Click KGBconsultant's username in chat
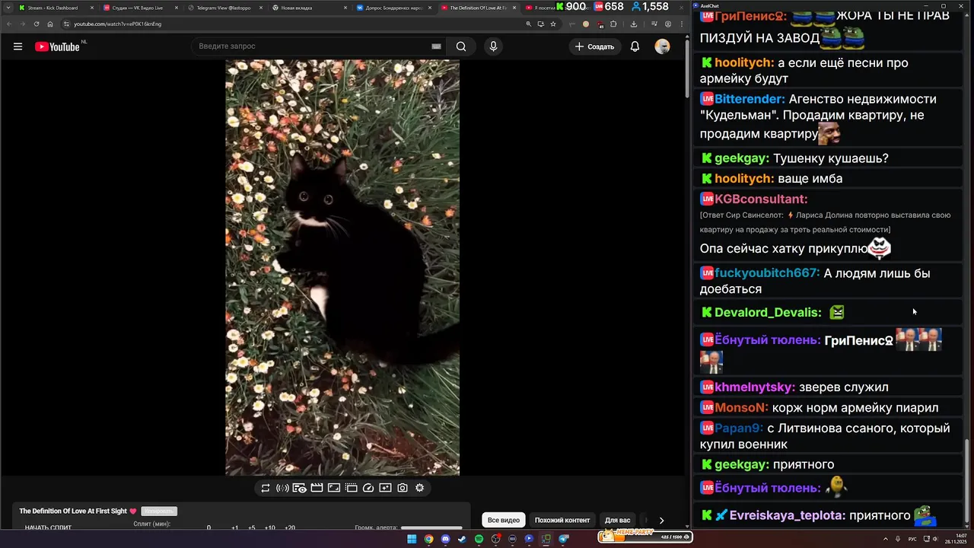The image size is (974, 548). pyautogui.click(x=761, y=199)
